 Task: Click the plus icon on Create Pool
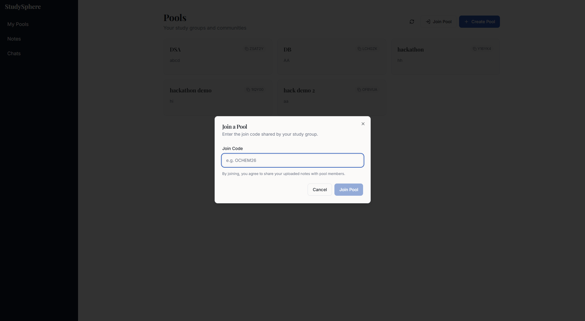(x=466, y=22)
